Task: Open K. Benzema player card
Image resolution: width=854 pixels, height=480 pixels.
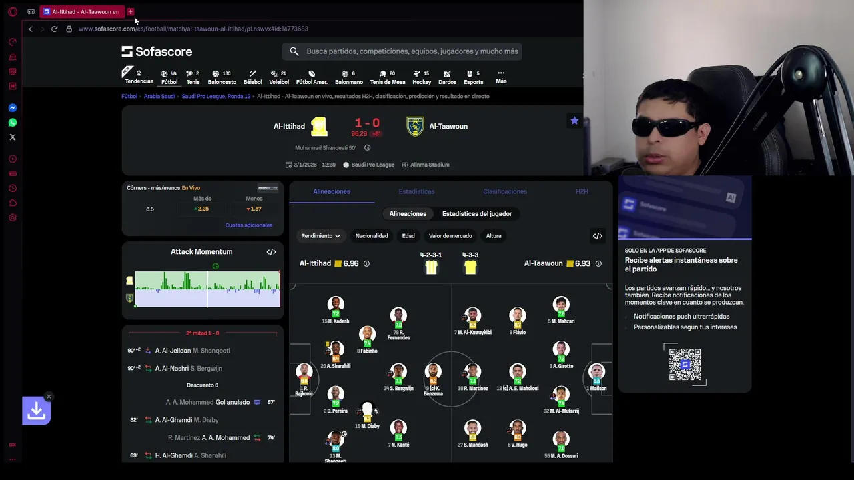Action: [433, 379]
